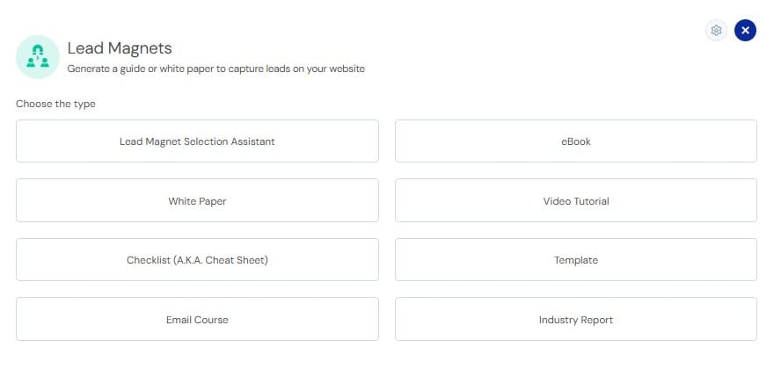Generate an industry report lead magnet
Image resolution: width=774 pixels, height=369 pixels.
click(575, 319)
